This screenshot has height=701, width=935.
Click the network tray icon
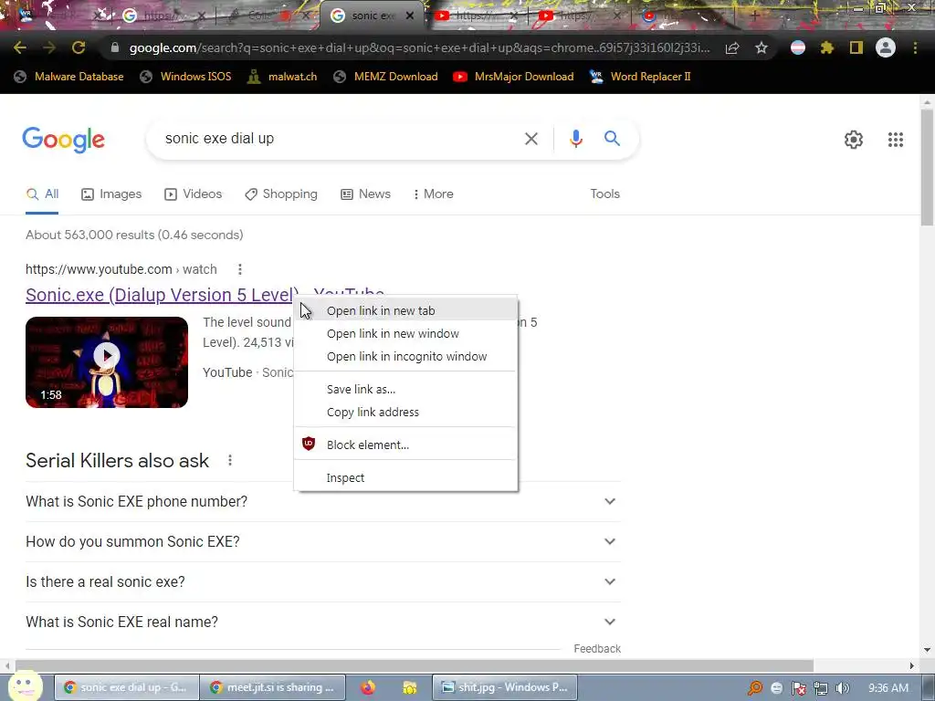click(x=821, y=688)
